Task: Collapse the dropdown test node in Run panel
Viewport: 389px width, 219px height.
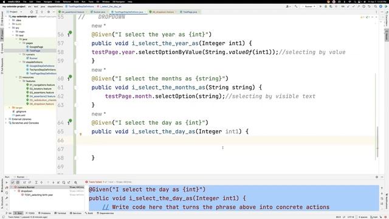Action: point(15,191)
